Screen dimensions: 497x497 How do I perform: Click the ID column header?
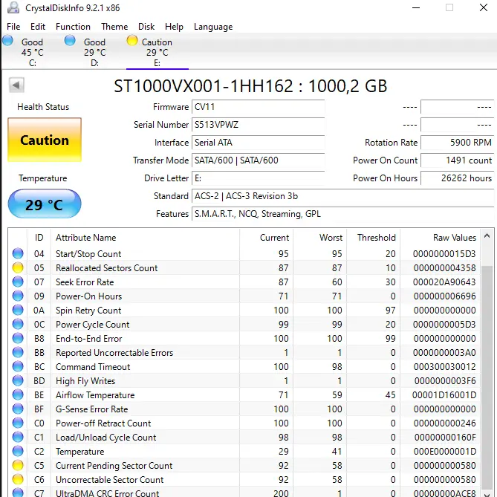click(x=39, y=238)
